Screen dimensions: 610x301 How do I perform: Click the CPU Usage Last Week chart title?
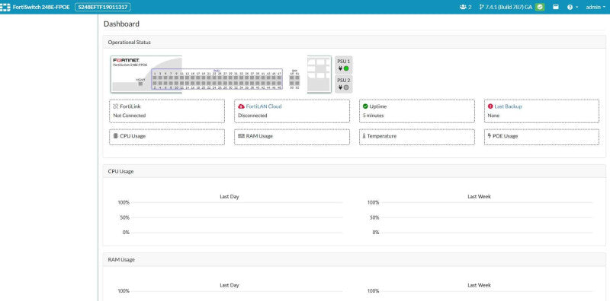click(479, 197)
